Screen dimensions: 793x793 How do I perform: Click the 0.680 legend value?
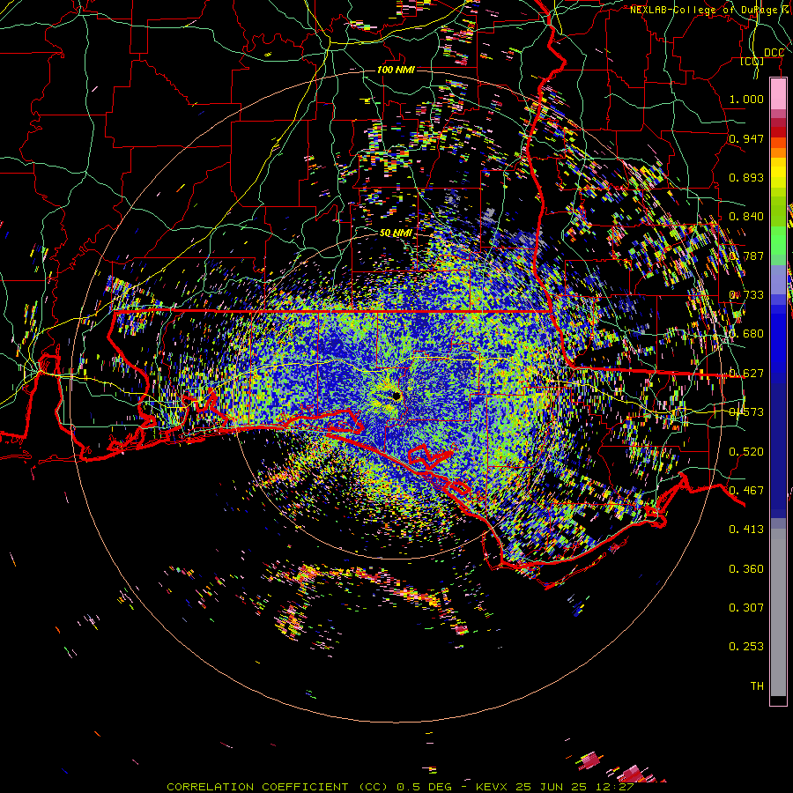tap(746, 333)
